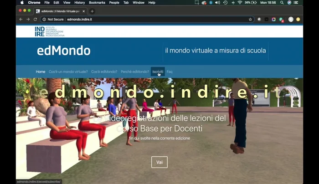Screen dimensions: 319x184
Task: Open the Apple menu
Action: [x=22, y=3]
